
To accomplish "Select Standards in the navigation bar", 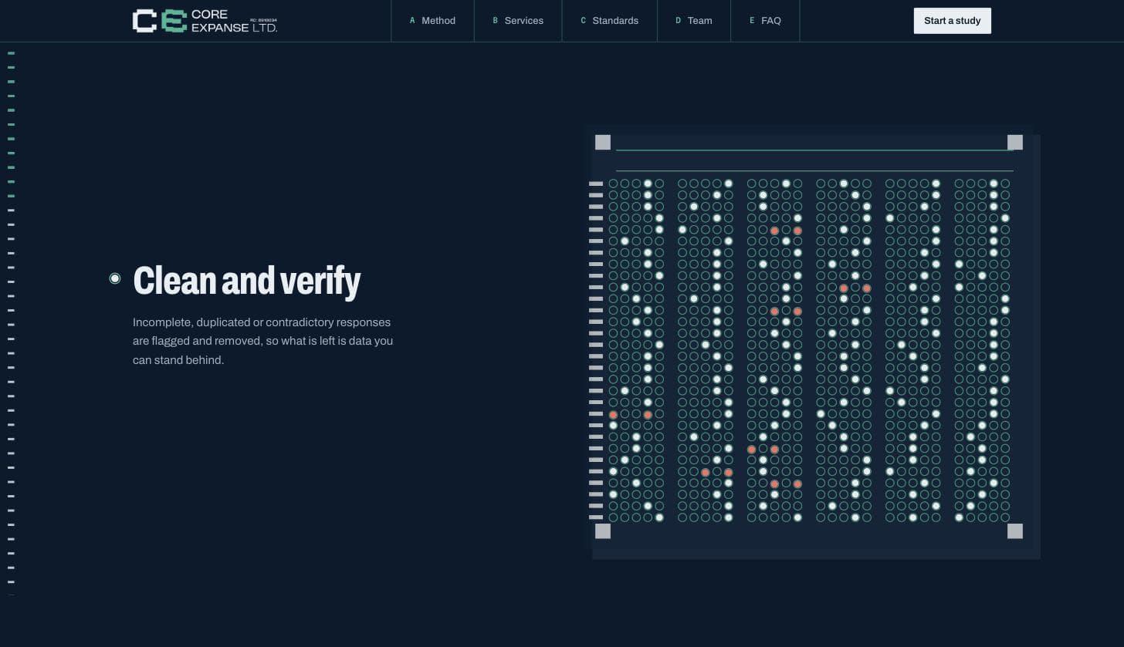I will point(610,21).
